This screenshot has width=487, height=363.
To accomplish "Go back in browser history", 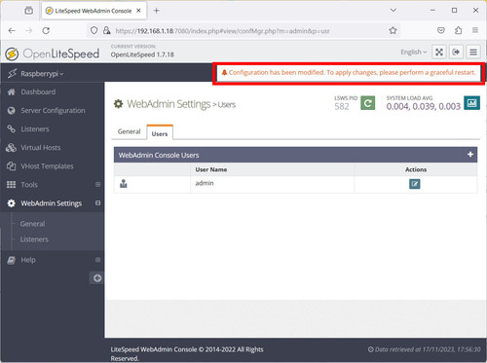I will (x=12, y=30).
